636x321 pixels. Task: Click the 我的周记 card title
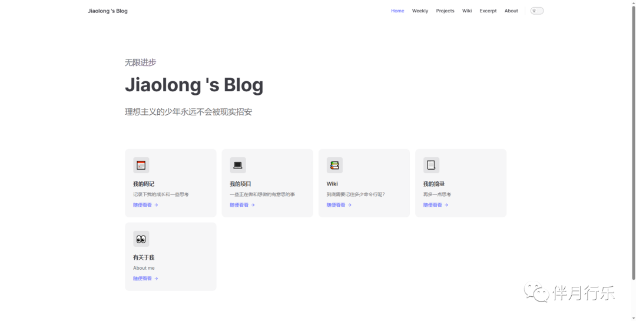144,184
